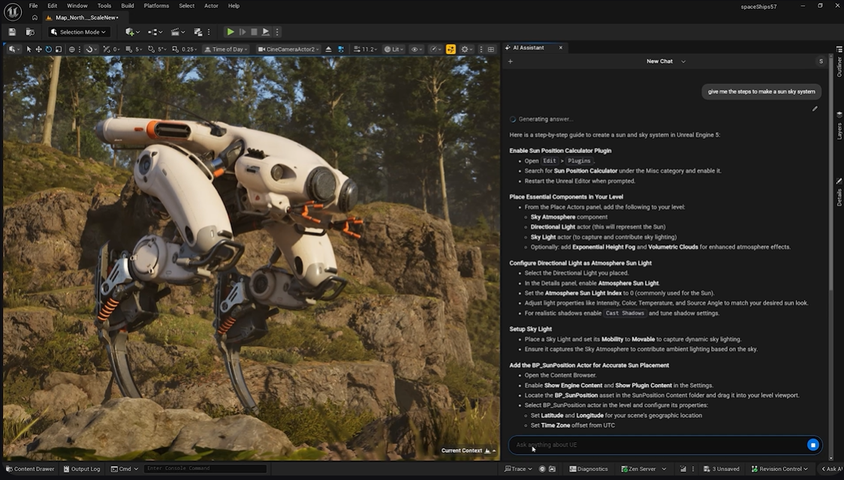Open viewport settings gear menu
844x480 pixels.
tap(466, 49)
